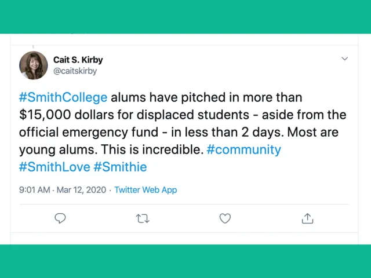371x278 pixels.
Task: Reply to Cait S. Kirby's tweet
Action: 60,218
